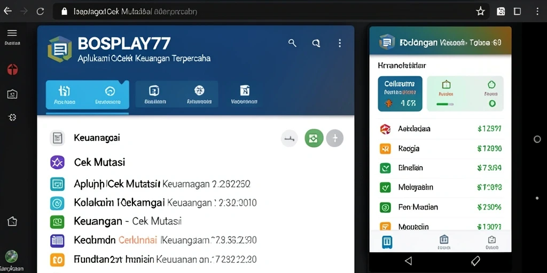Open the Meloyaain row in the phone panel
This screenshot has height=273, width=547.
click(441, 187)
